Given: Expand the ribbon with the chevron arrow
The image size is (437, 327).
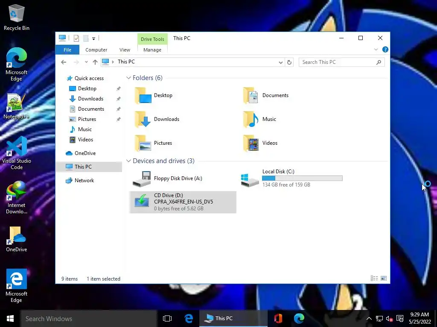Looking at the screenshot, I should point(376,49).
